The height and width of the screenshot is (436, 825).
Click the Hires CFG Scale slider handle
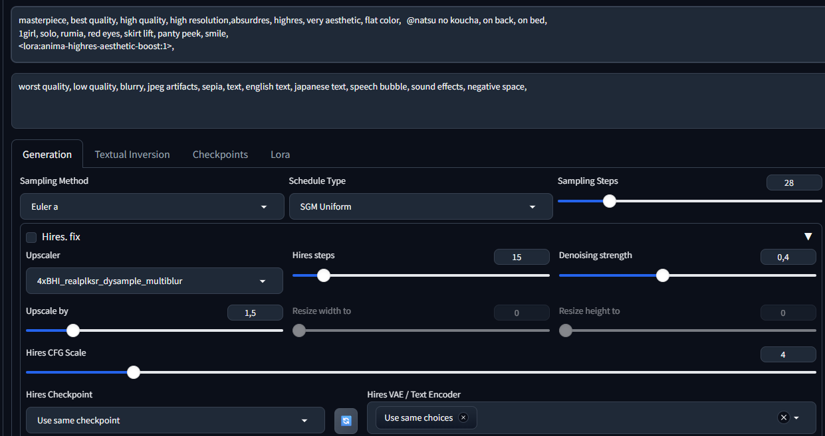[133, 372]
